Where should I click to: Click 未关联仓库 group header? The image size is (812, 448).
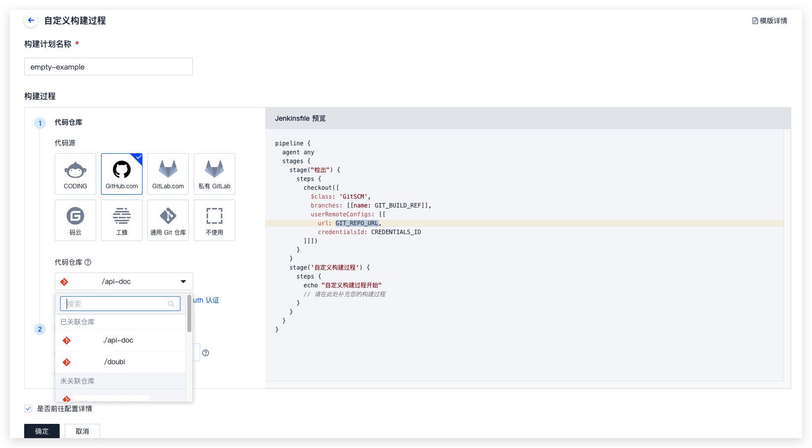pos(77,381)
